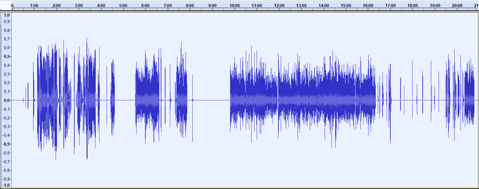Click the 0,7 vertical ruler value
The image size is (479, 189).
[7, 39]
